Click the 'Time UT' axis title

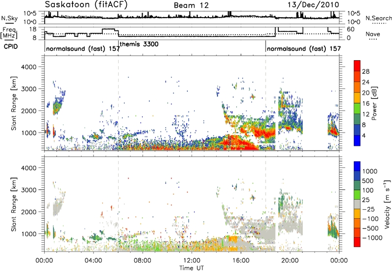[x=192, y=268]
